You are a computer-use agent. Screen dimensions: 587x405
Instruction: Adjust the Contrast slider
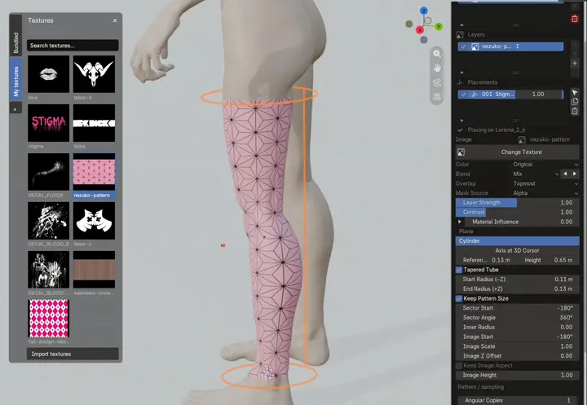coord(518,212)
